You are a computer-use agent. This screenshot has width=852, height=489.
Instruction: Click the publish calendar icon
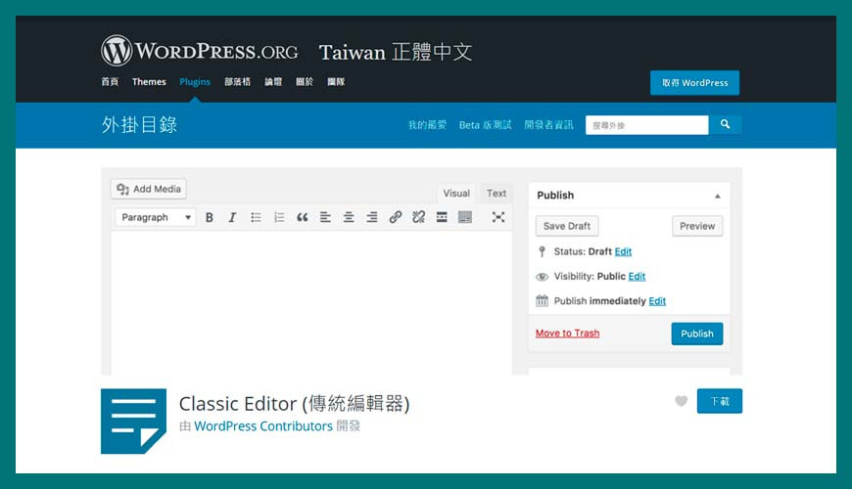pos(542,300)
